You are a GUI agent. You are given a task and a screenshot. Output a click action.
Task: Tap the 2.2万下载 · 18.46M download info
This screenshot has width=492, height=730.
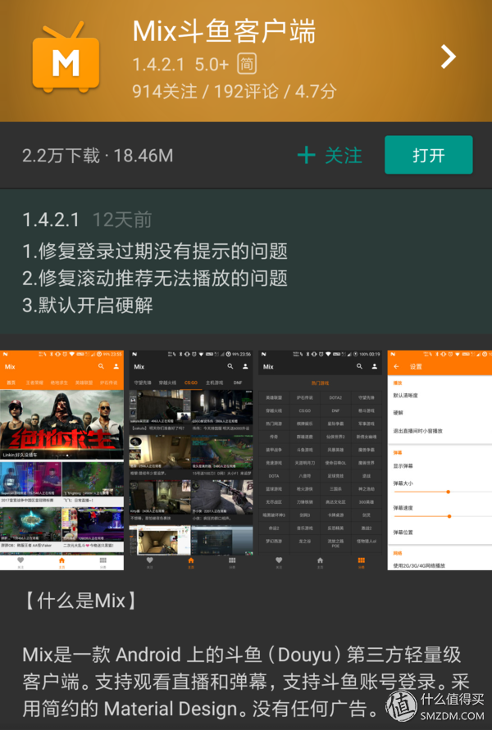[98, 156]
